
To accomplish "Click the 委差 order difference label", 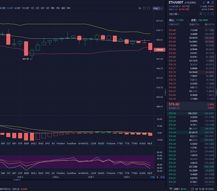I will pos(194,20).
